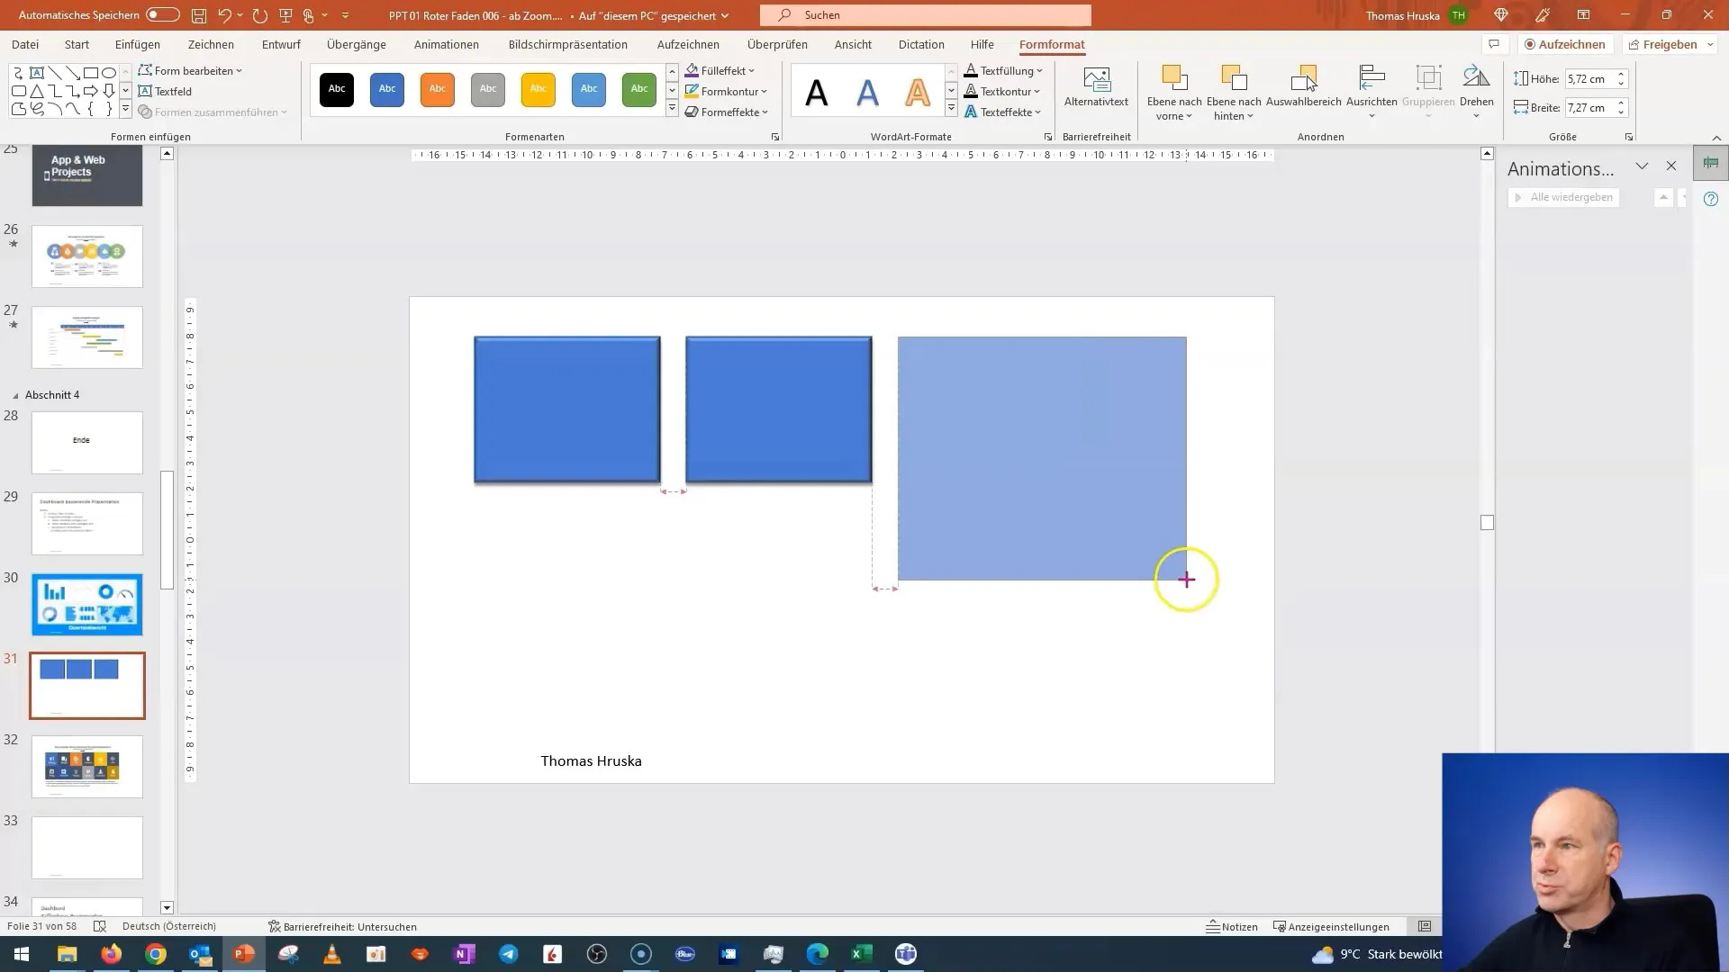
Task: Open Google Chrome from the taskbar
Action: (x=156, y=954)
